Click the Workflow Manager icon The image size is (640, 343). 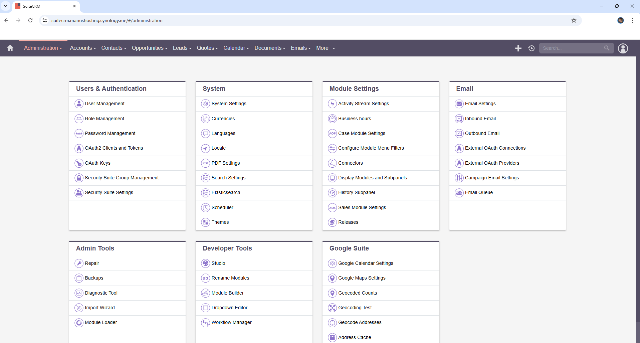tap(206, 323)
